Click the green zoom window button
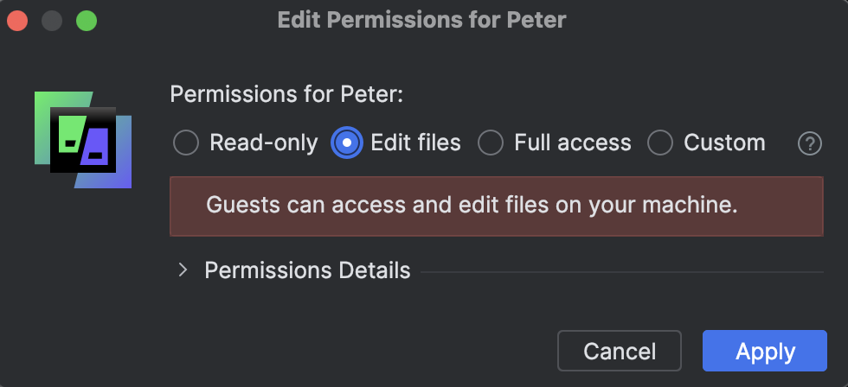This screenshot has width=848, height=387. click(x=87, y=21)
